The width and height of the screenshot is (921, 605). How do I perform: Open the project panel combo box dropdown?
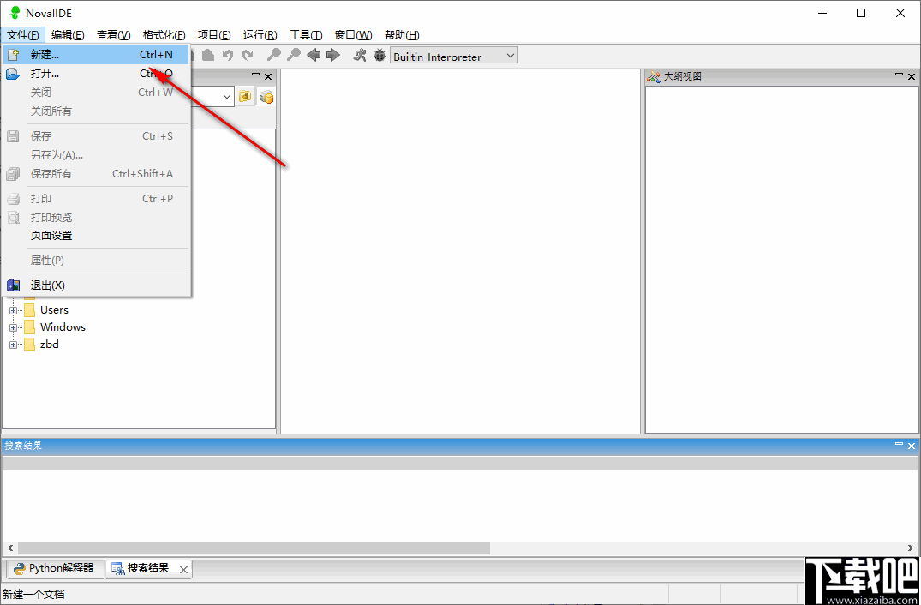click(x=227, y=96)
